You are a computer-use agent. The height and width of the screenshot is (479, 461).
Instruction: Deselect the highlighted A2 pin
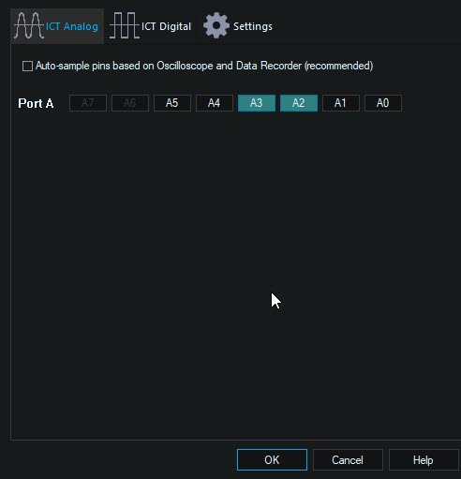point(299,103)
